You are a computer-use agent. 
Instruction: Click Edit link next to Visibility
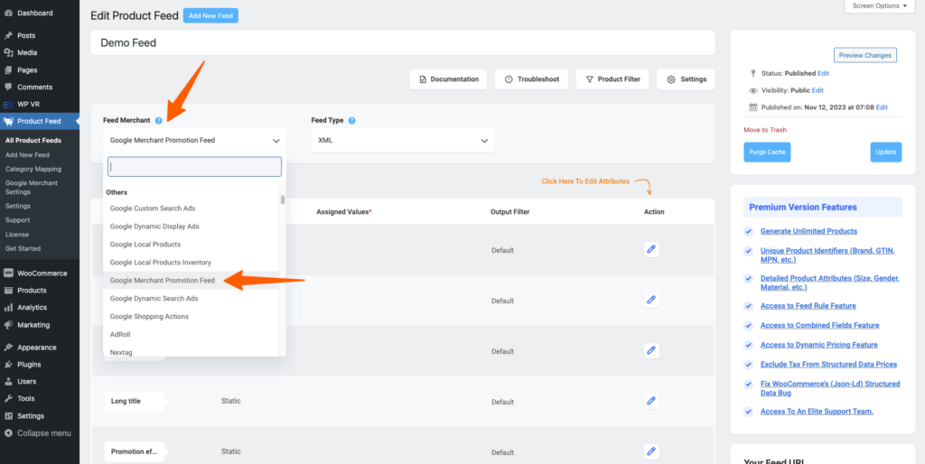pyautogui.click(x=818, y=91)
